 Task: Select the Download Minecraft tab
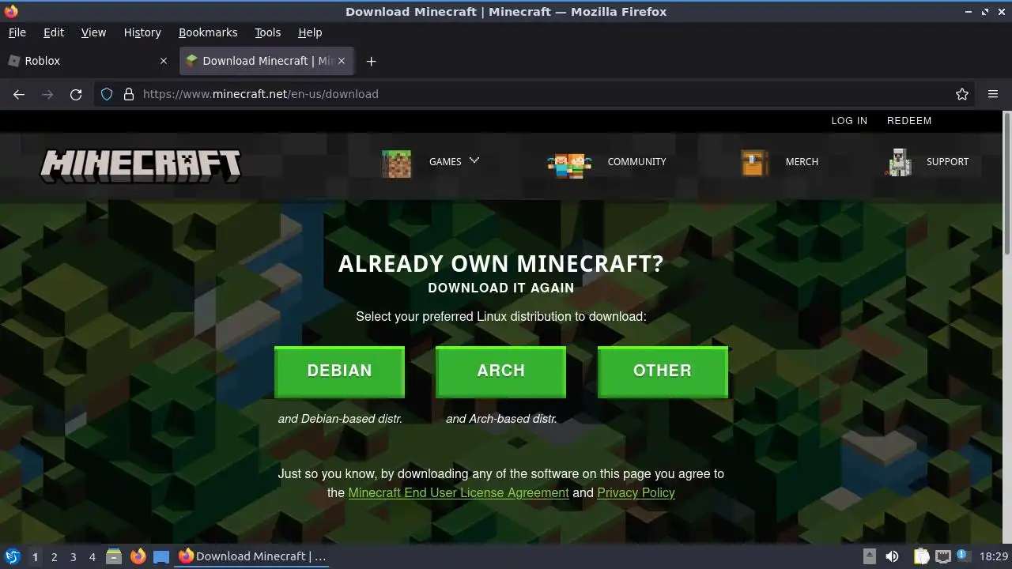tap(267, 61)
